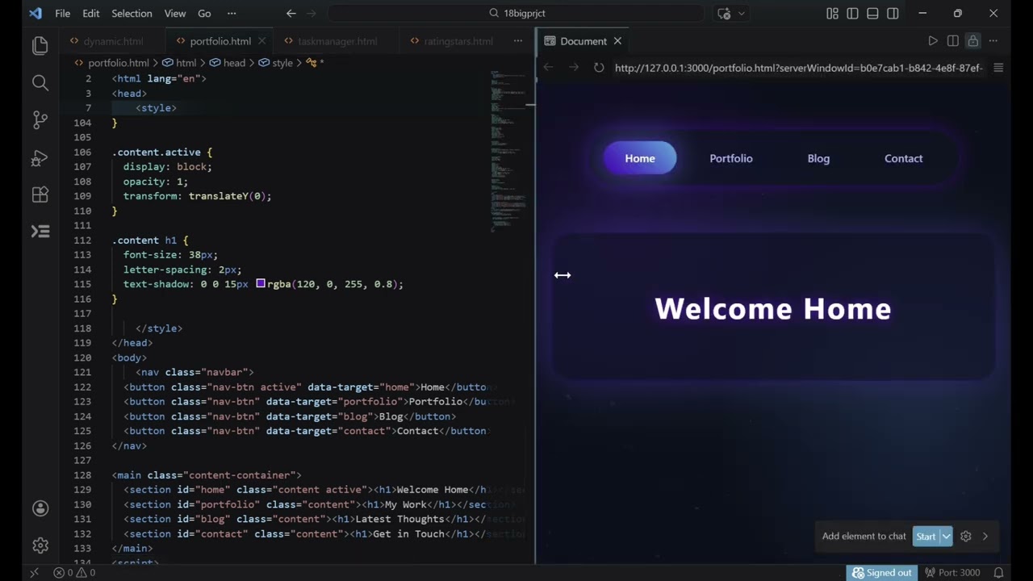Click the preview browser back arrow

point(549,68)
